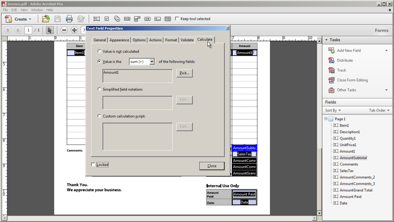Select the Text Field form tool
The image size is (394, 222).
tap(97, 19)
